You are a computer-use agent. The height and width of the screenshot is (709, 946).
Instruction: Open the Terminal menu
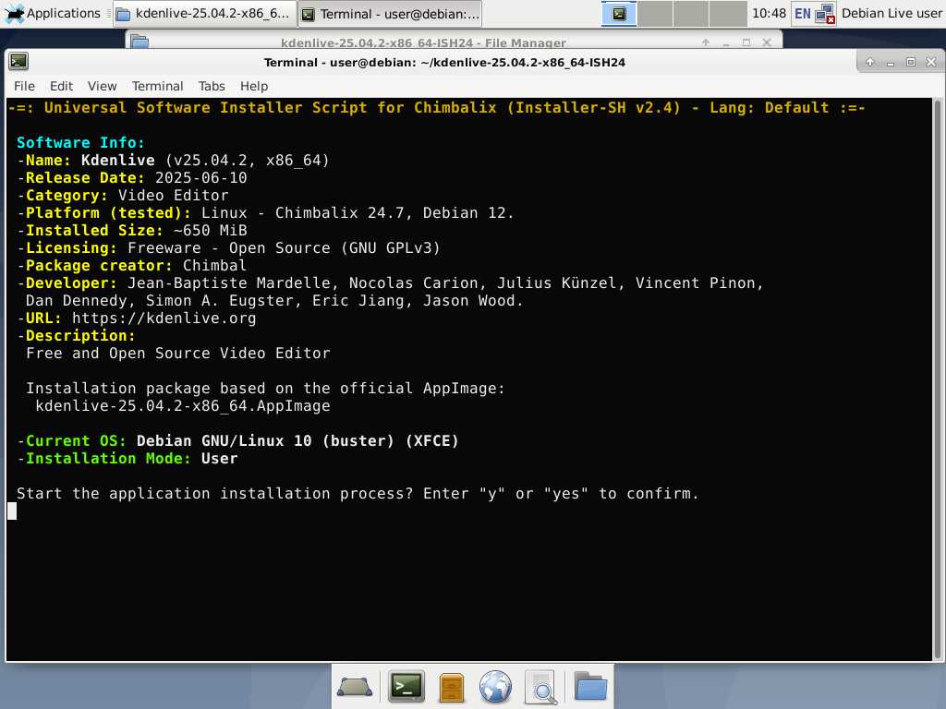click(x=157, y=86)
